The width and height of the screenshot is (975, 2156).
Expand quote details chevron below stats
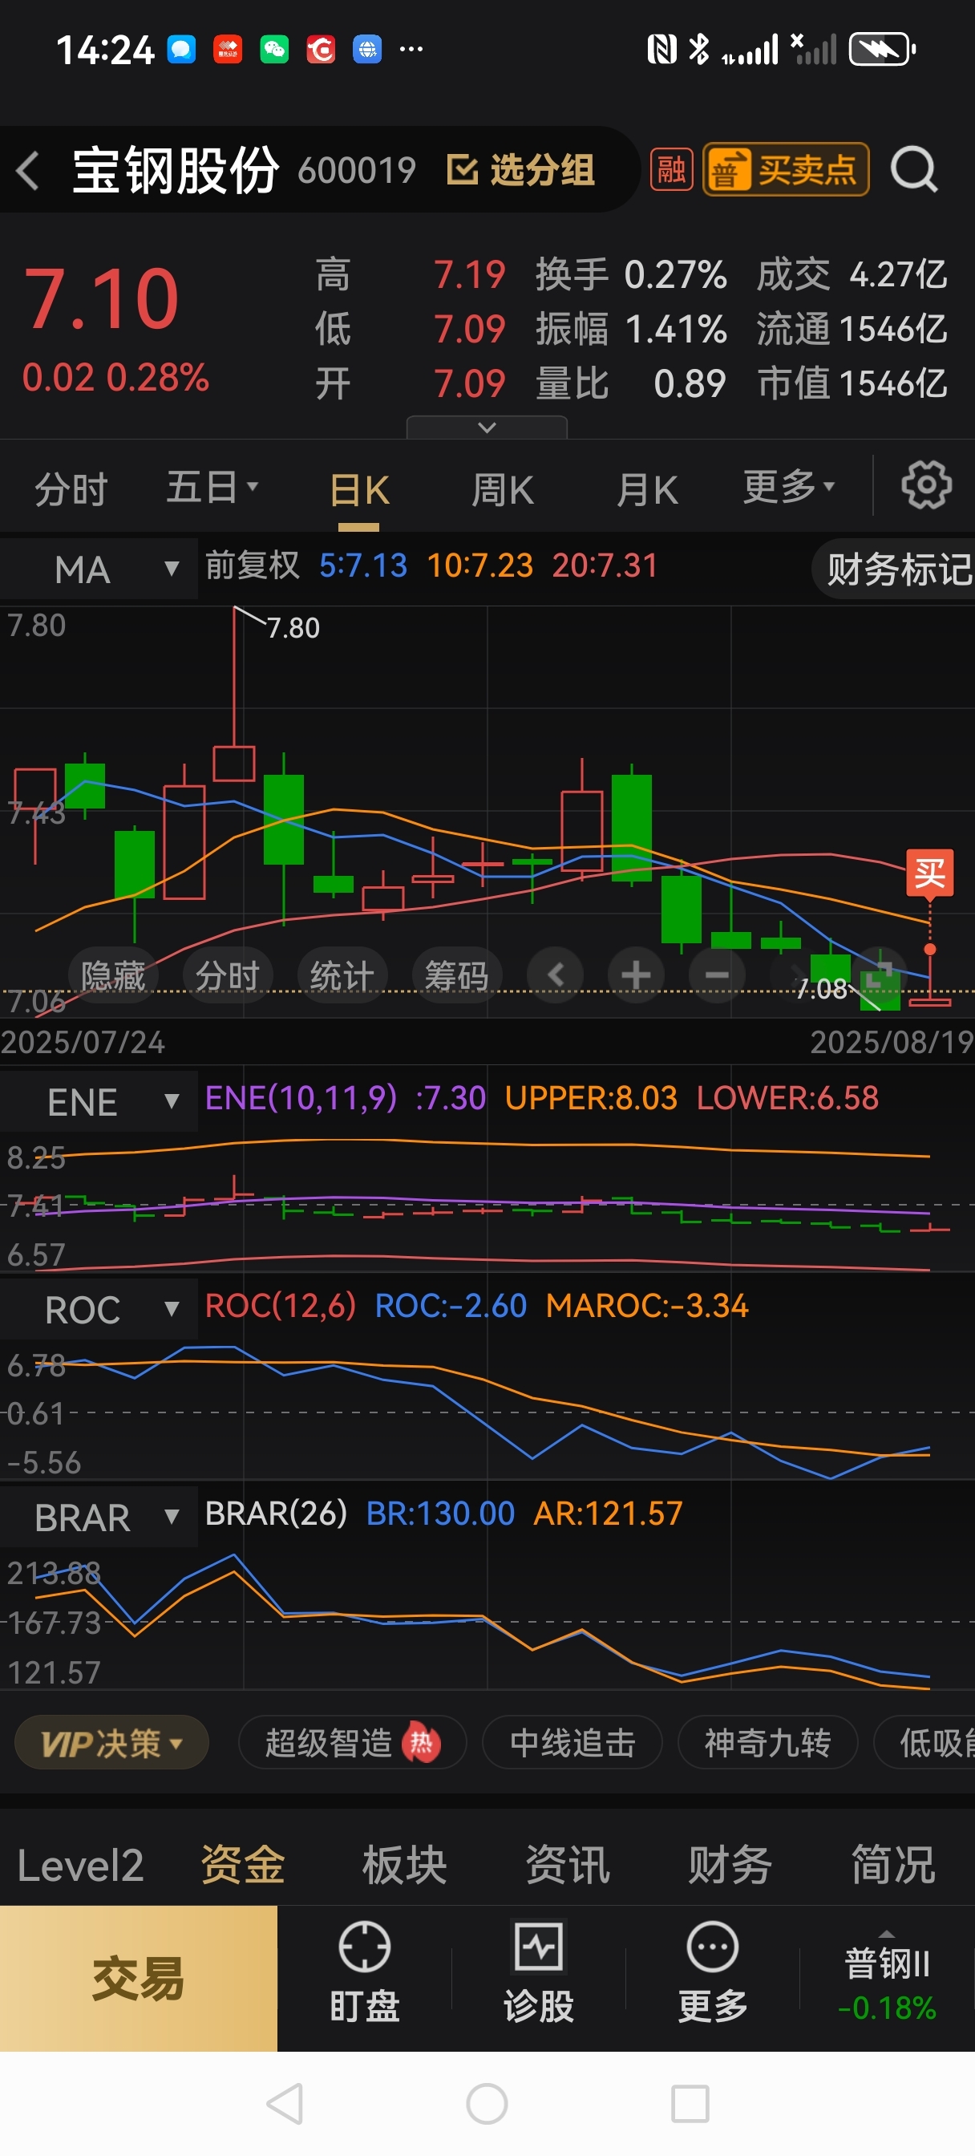(486, 428)
